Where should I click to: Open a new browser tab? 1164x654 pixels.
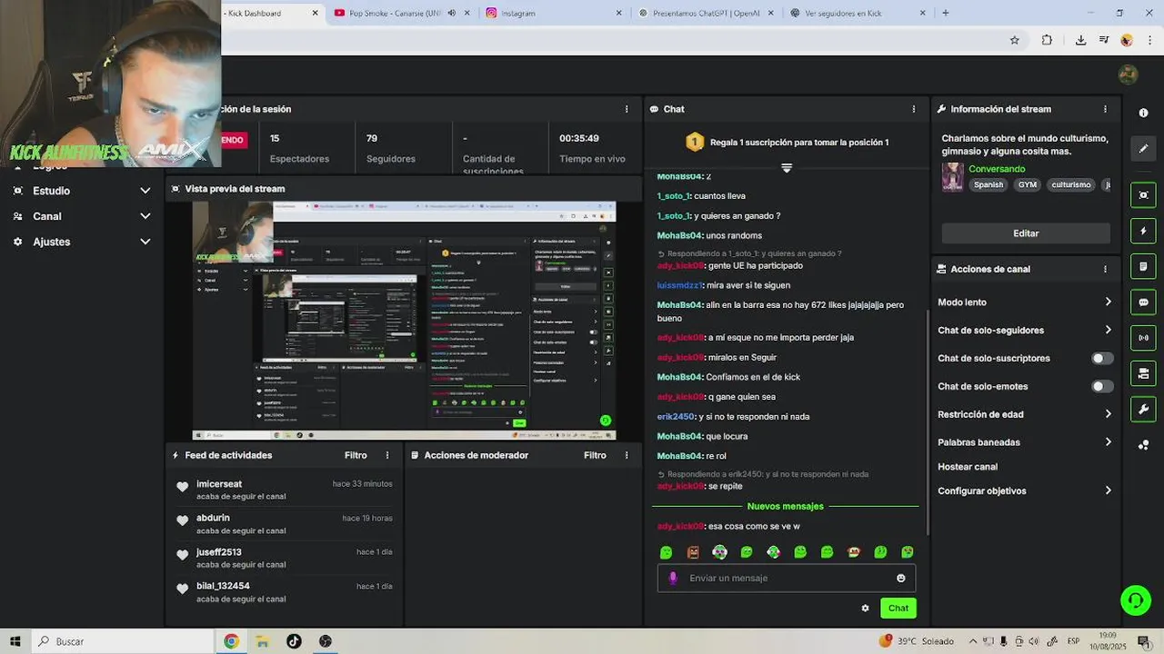[x=946, y=13]
